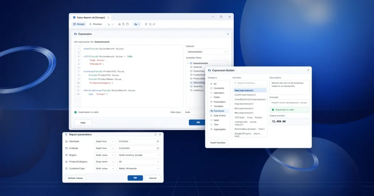Viewport: 374px width, 196px height.
Task: Open CustomerType type Multi-value dropdown
Action: [105, 168]
